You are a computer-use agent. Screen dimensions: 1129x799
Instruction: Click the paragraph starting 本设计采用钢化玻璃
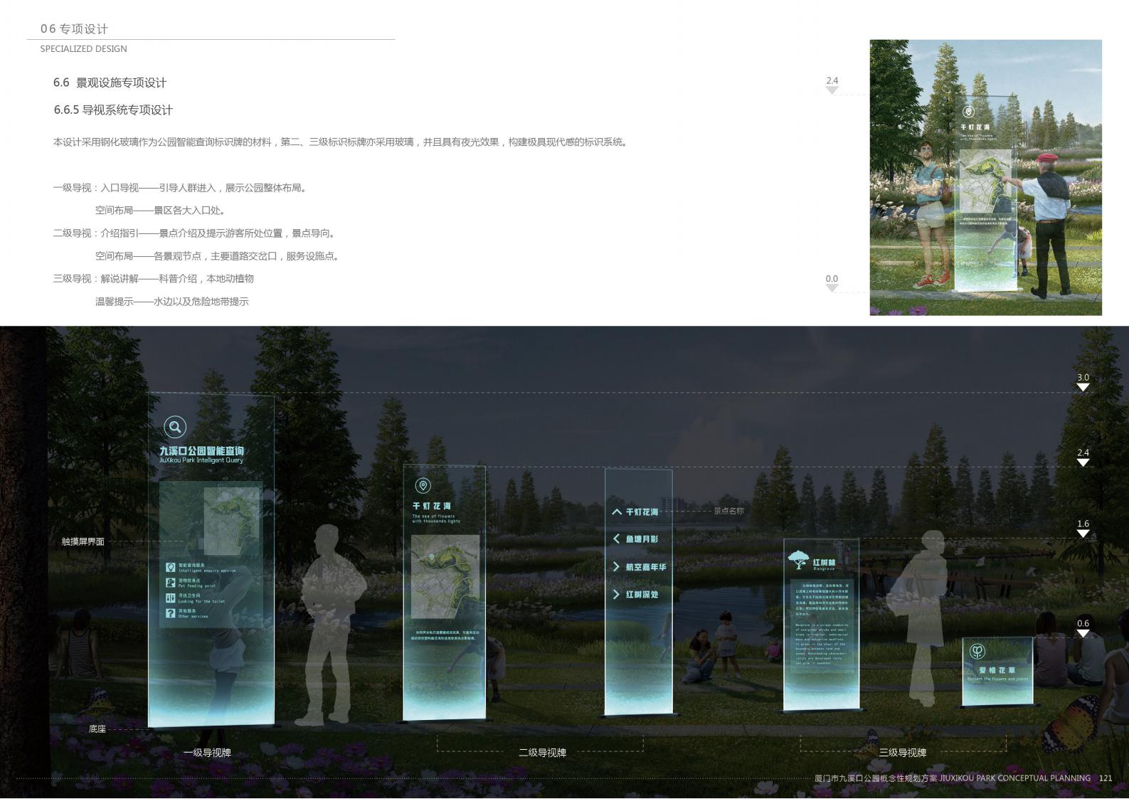[341, 142]
